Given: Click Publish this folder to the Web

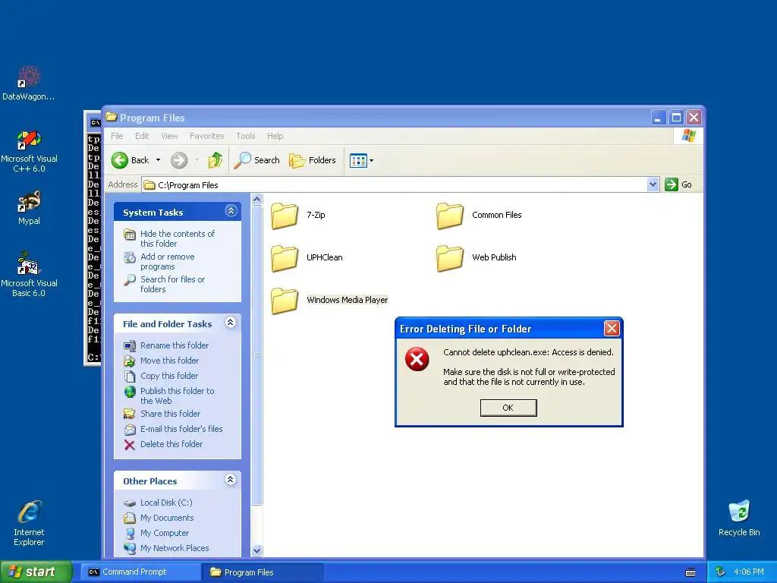Looking at the screenshot, I should click(178, 395).
